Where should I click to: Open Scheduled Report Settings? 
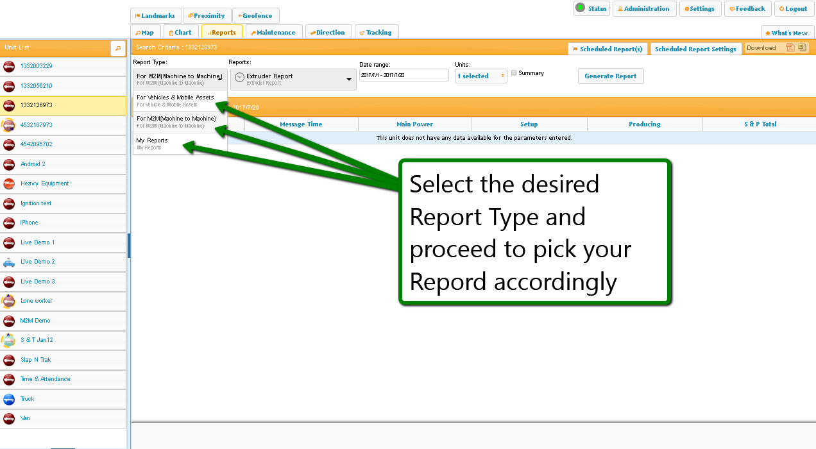coord(695,49)
